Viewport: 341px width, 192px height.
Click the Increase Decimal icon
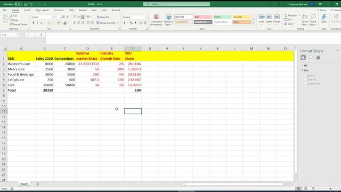click(x=141, y=23)
